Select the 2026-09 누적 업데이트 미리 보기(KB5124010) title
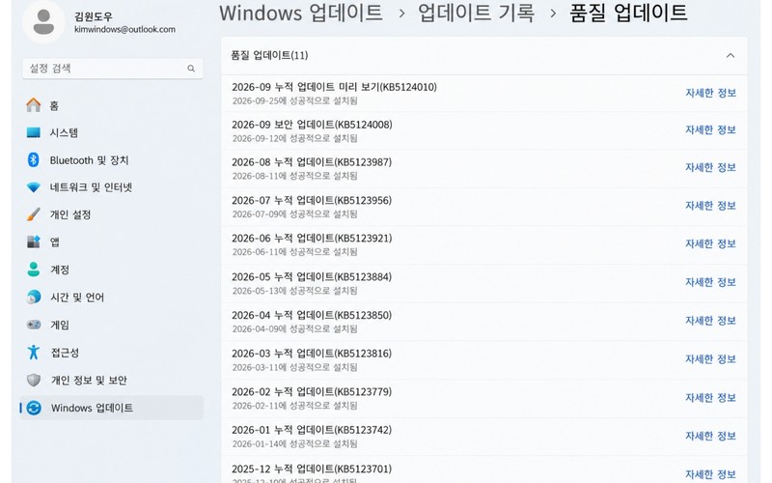772x483 pixels. [334, 87]
